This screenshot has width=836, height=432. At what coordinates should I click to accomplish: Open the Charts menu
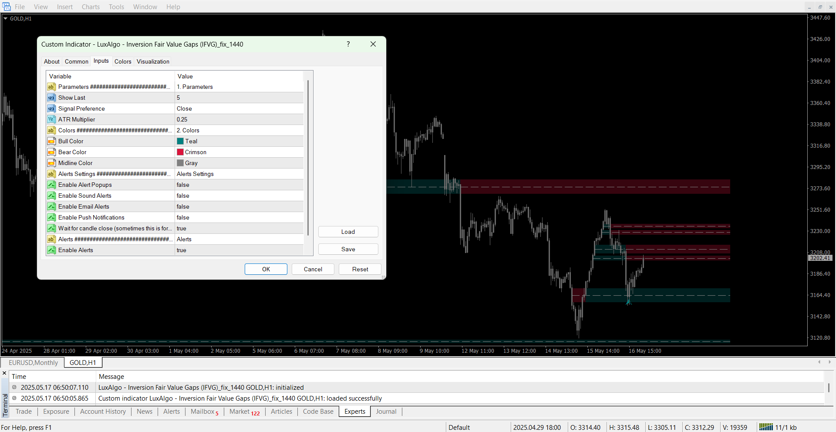pyautogui.click(x=91, y=7)
